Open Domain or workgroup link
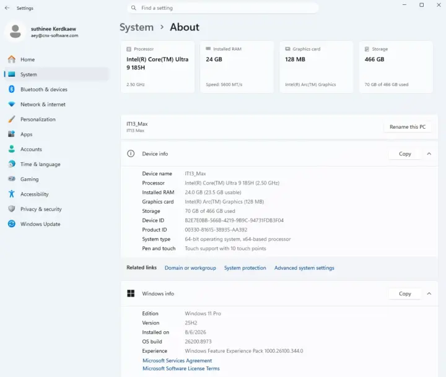The height and width of the screenshot is (377, 446). 190,268
